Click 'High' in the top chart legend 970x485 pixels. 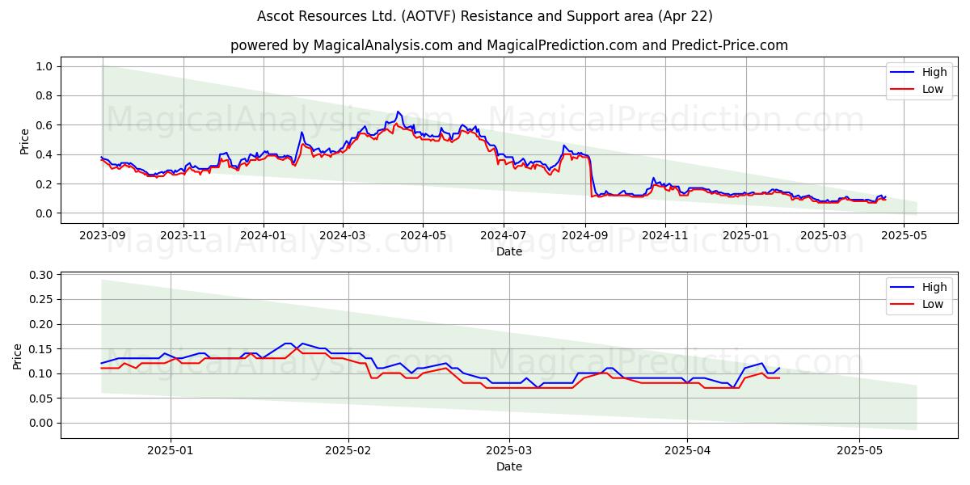(934, 72)
